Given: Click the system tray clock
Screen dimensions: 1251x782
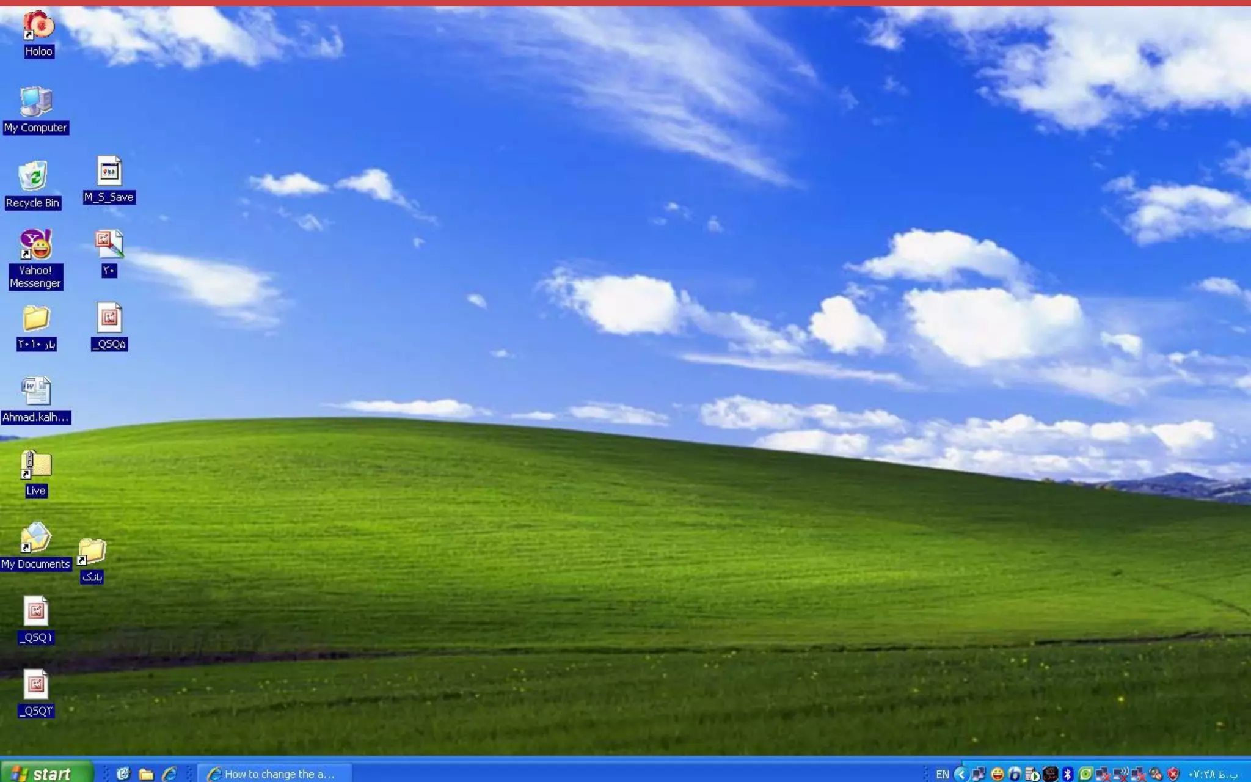Looking at the screenshot, I should point(1213,774).
